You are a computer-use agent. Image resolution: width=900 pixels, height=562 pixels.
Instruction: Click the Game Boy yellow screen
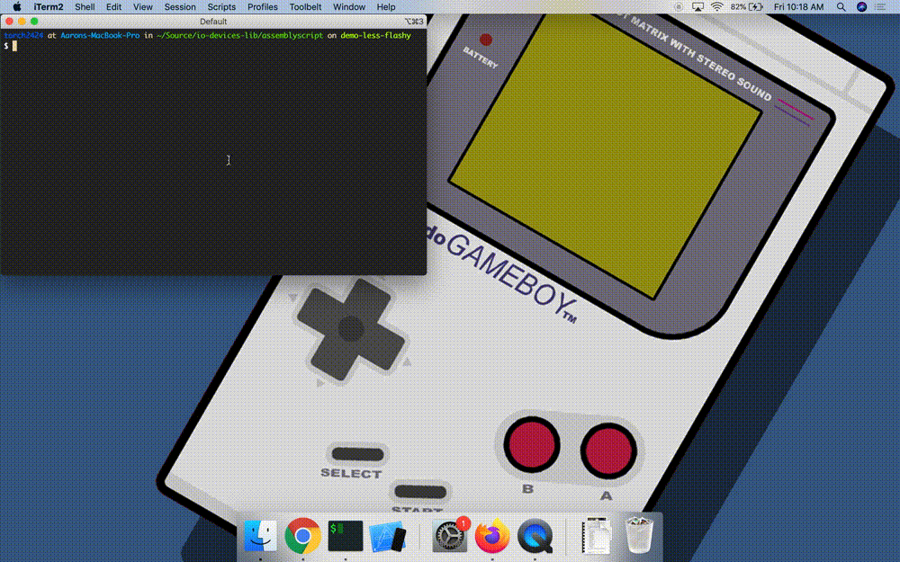coord(605,154)
